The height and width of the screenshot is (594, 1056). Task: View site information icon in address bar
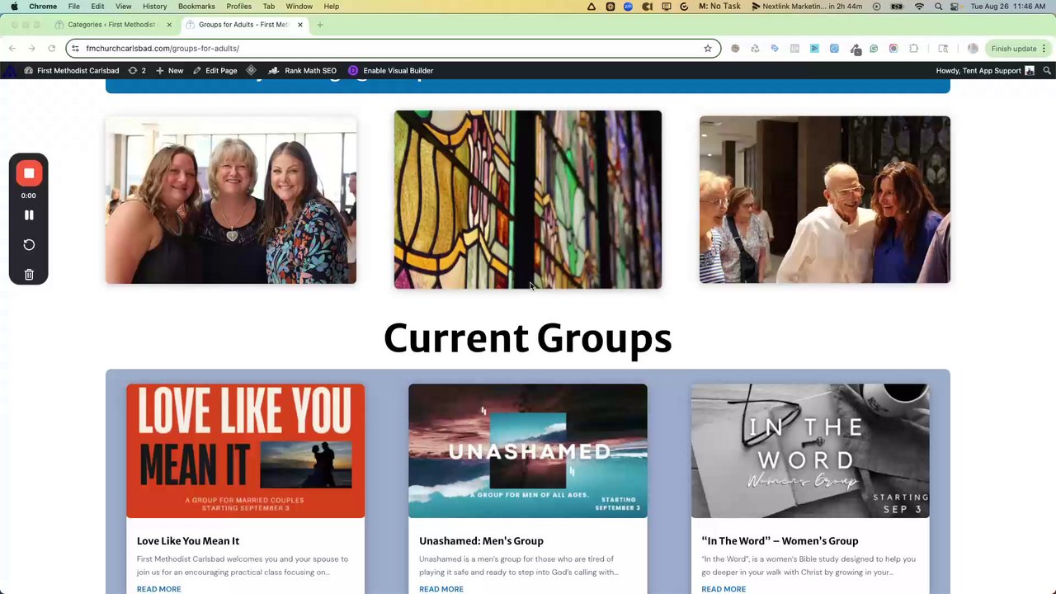75,49
